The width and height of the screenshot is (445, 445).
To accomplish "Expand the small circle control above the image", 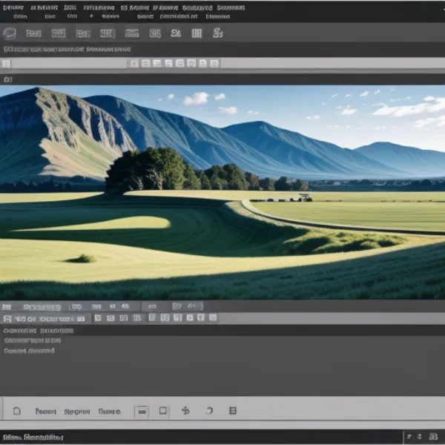I will pyautogui.click(x=7, y=79).
